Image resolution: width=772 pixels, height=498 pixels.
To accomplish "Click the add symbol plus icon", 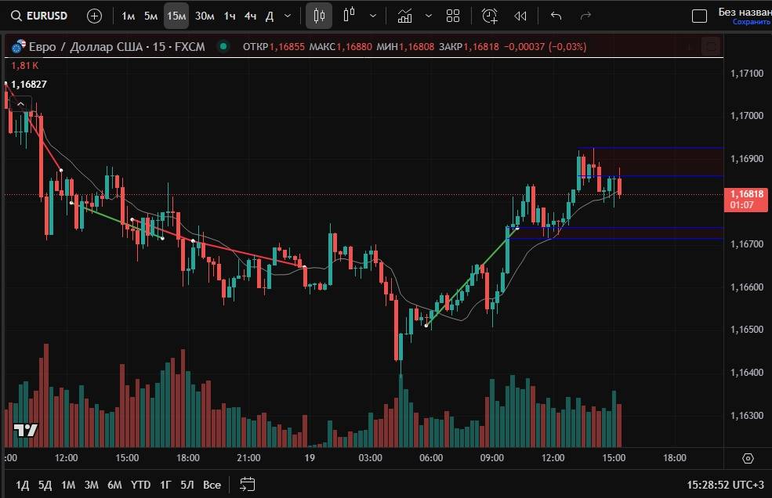I will pyautogui.click(x=94, y=16).
